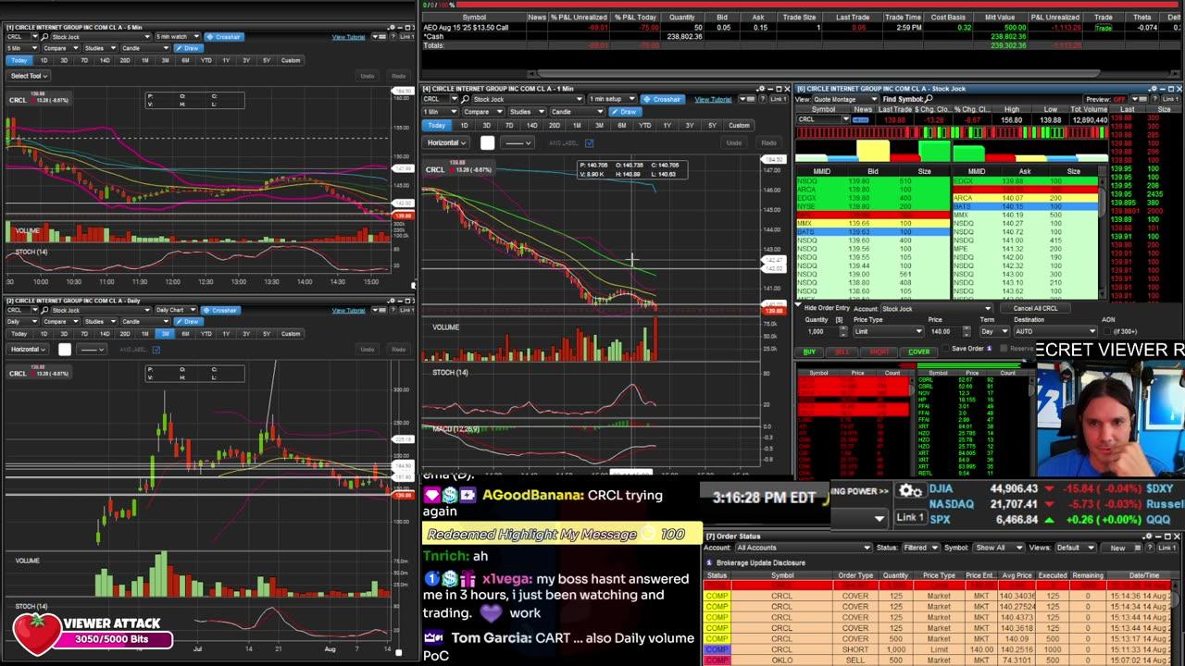This screenshot has height=666, width=1185.
Task: Toggle Draw mode in the 1 Min chart
Action: tap(625, 112)
